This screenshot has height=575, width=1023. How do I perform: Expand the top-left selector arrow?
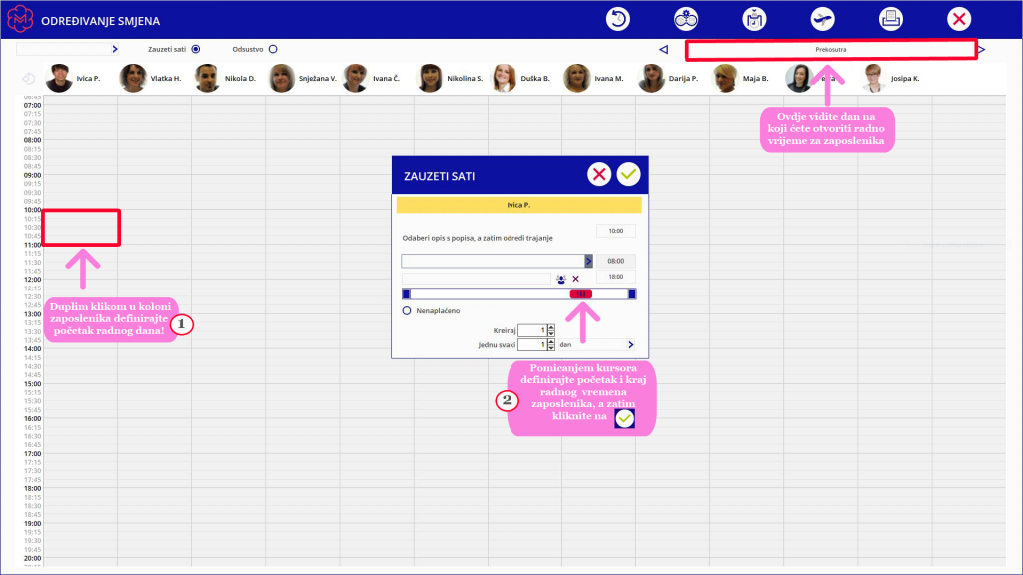point(115,49)
